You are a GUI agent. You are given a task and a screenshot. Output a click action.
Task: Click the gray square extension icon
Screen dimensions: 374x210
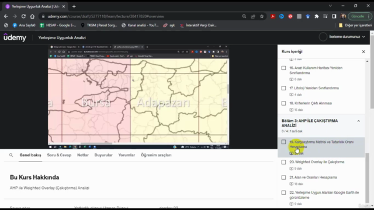299,16
